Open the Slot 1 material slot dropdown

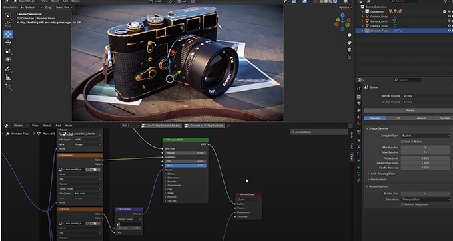click(x=130, y=126)
